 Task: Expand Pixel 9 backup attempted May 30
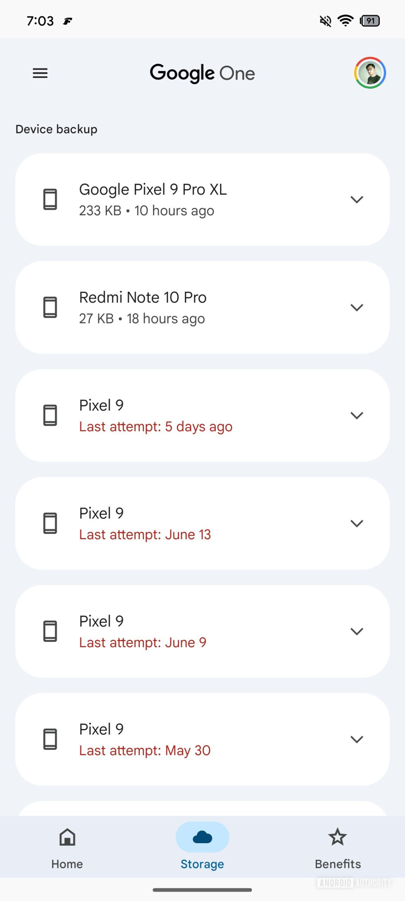[x=356, y=739]
